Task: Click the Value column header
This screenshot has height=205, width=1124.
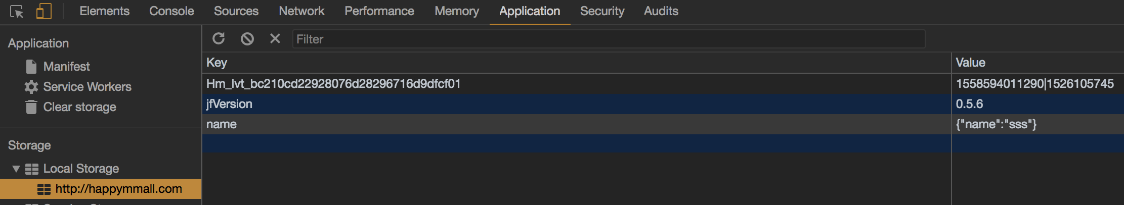Action: (x=970, y=63)
